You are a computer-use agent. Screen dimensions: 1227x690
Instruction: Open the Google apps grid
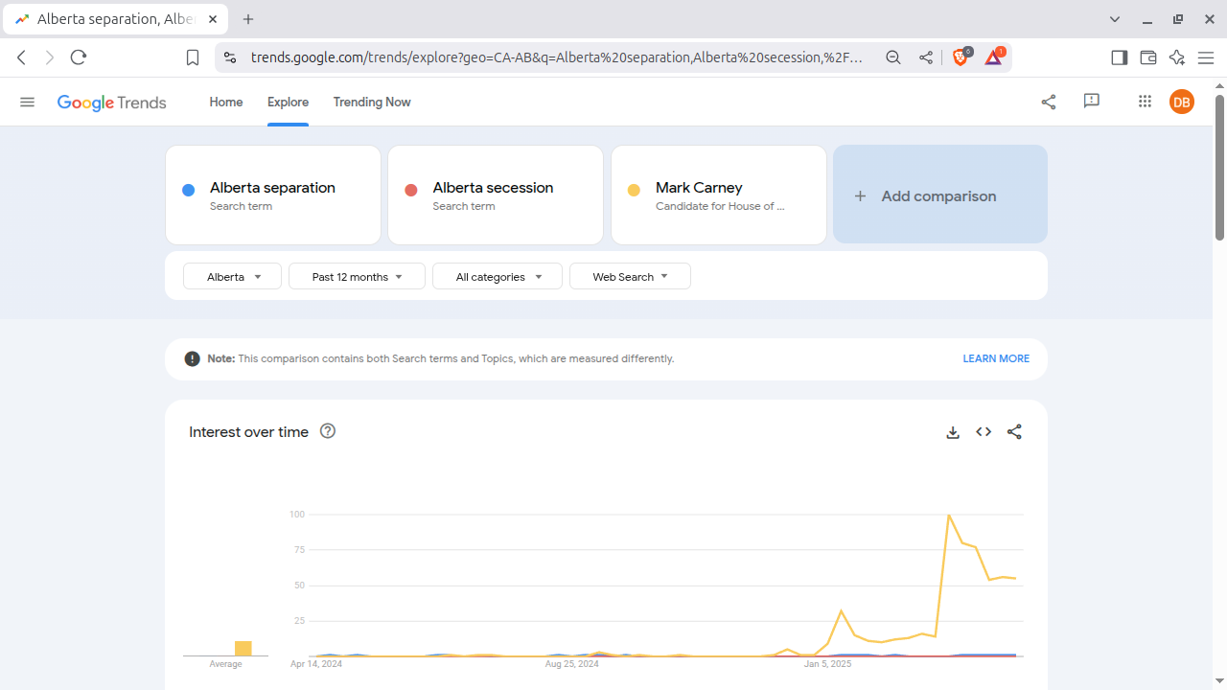[x=1145, y=101]
